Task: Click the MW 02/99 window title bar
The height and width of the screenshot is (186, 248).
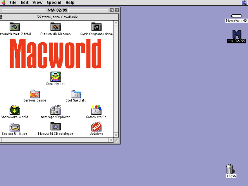Action: [x=58, y=10]
